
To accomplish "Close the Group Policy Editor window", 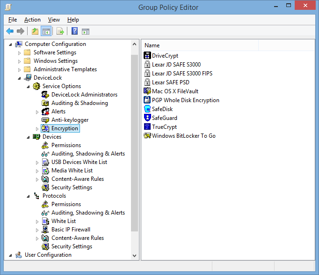I will [x=305, y=5].
